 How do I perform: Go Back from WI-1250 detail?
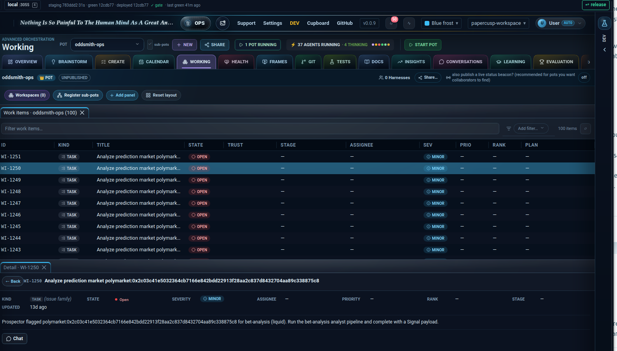point(13,281)
